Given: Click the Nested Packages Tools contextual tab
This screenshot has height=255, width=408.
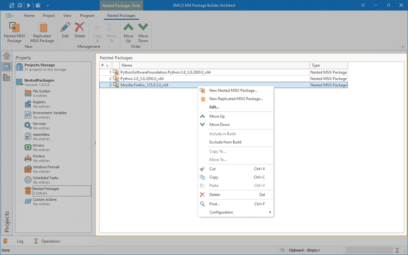Looking at the screenshot, I should click(x=121, y=5).
